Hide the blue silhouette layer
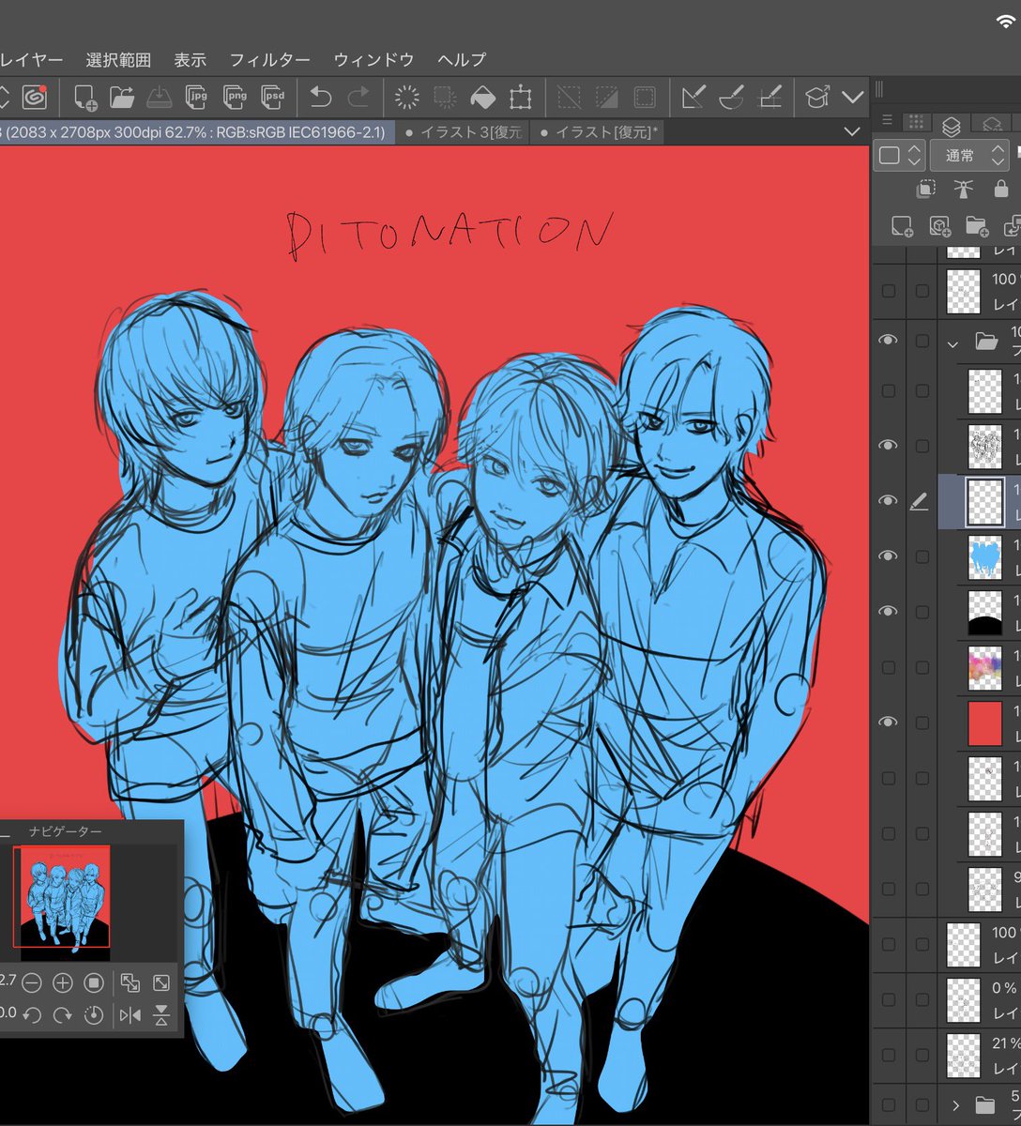Viewport: 1021px width, 1126px height. [889, 556]
